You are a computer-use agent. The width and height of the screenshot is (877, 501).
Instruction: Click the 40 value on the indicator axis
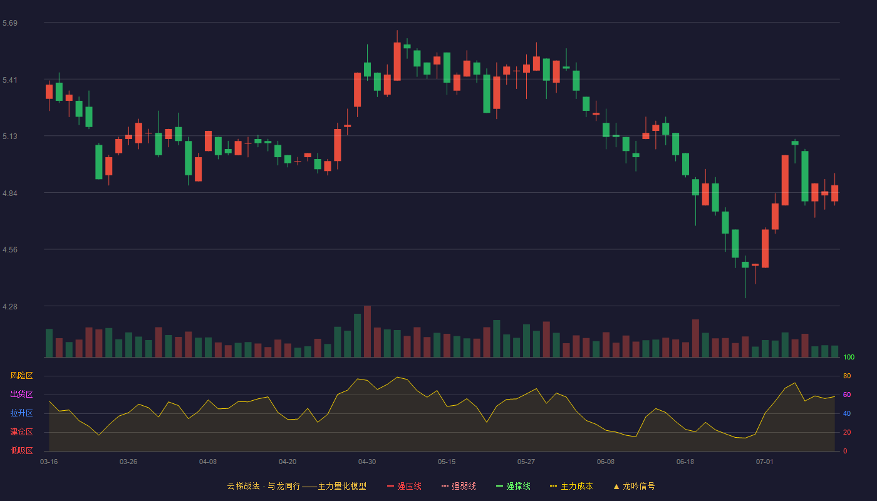tap(847, 413)
